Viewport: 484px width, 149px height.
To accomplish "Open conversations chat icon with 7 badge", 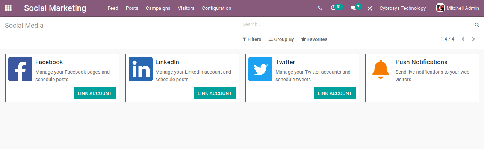I will point(355,8).
